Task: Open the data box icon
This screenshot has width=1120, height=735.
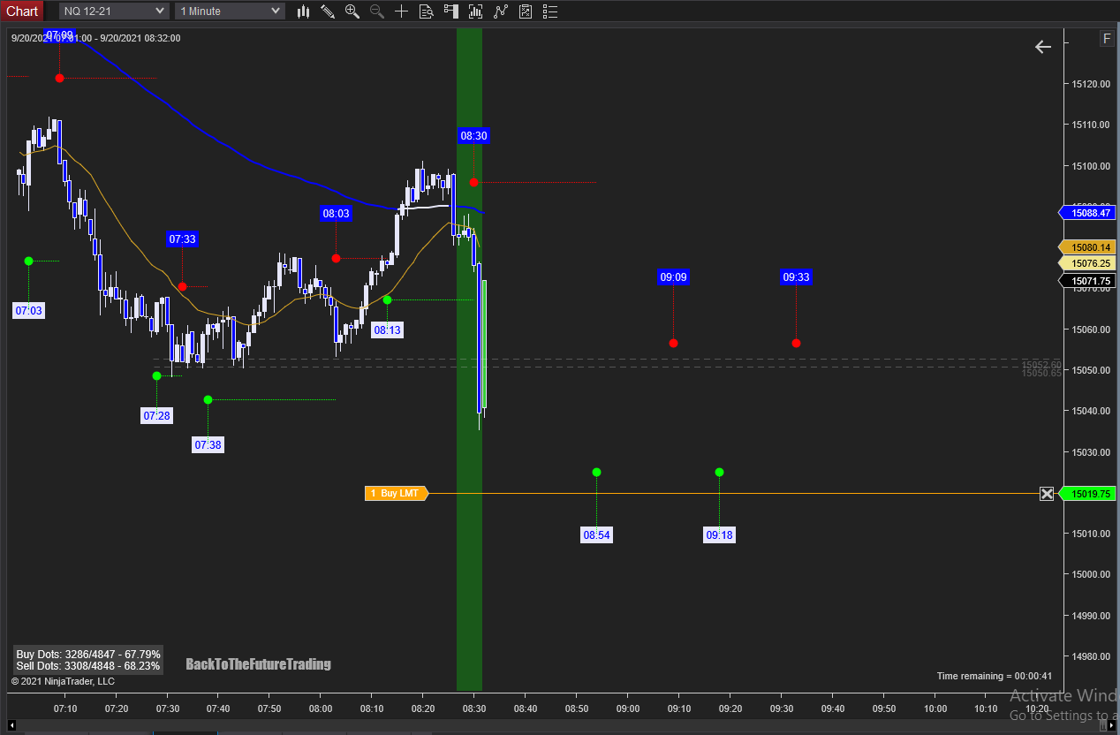Action: (x=427, y=11)
